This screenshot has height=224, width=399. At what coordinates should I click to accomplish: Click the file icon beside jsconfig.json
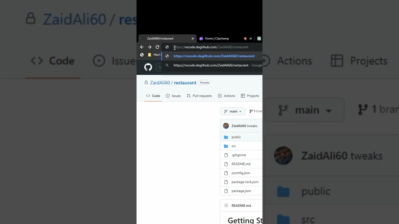tap(226, 173)
